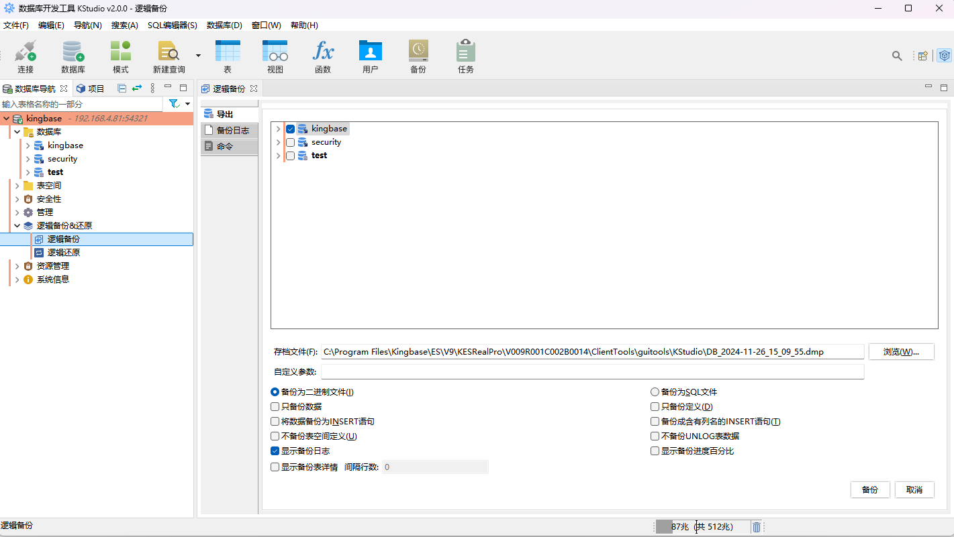Click the 任务 (Task) clipboard icon
Image resolution: width=954 pixels, height=537 pixels.
coord(465,52)
